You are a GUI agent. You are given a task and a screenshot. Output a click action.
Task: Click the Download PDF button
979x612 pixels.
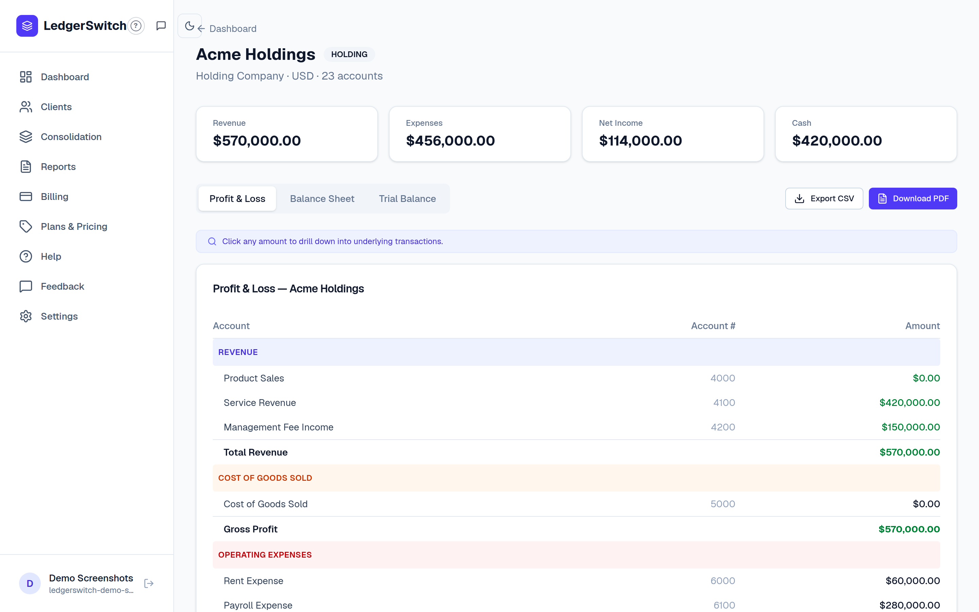913,199
